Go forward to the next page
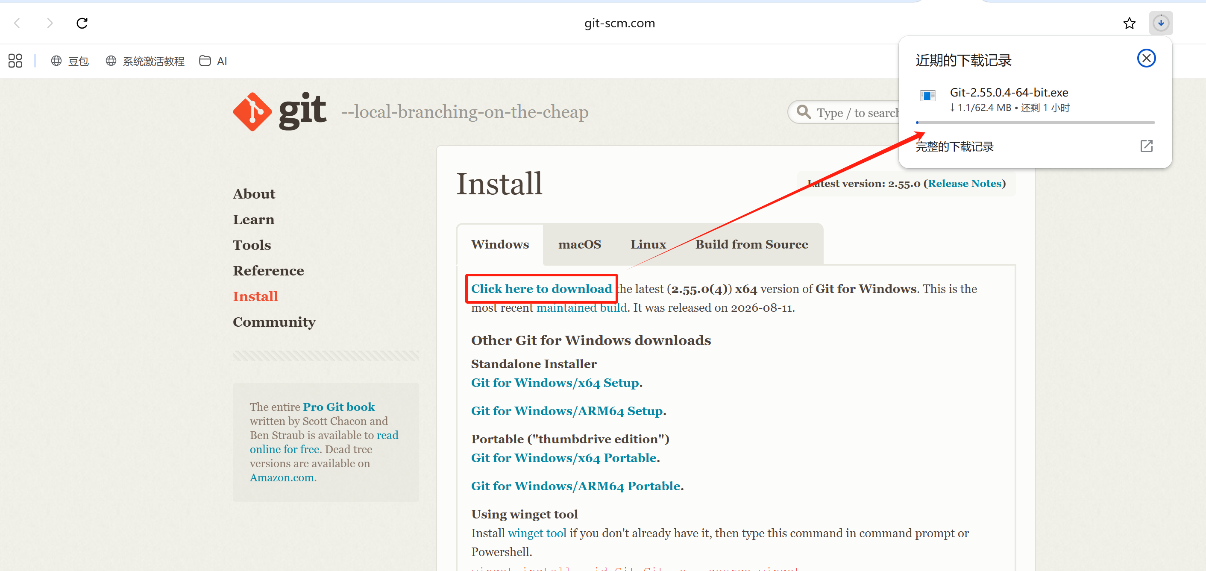The width and height of the screenshot is (1206, 571). click(50, 23)
